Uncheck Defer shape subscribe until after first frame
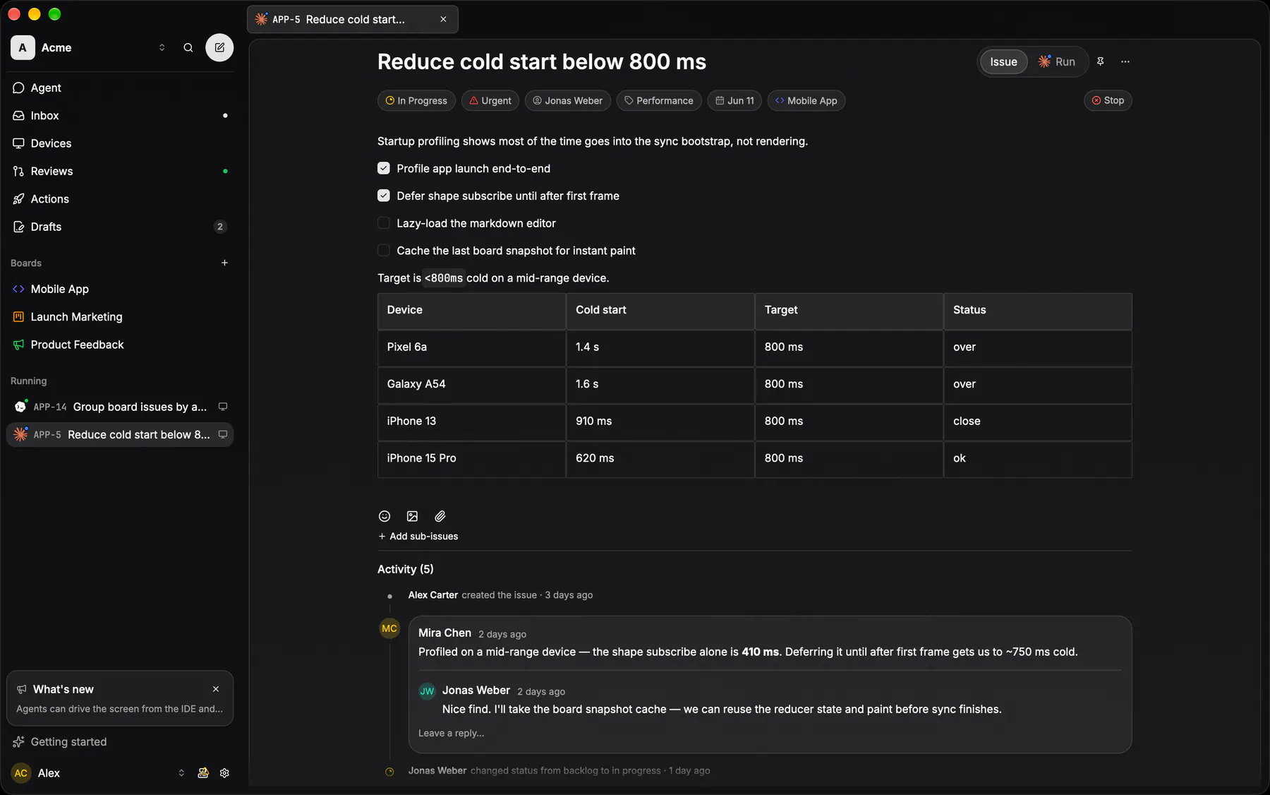 (384, 196)
